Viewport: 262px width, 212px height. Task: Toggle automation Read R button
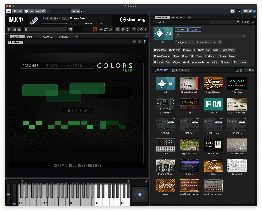(x=15, y=11)
